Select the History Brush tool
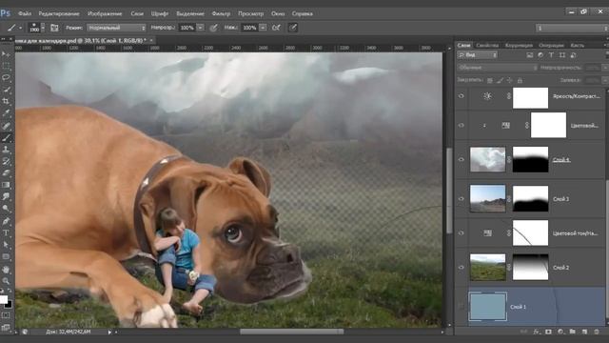Screen dimensions: 609x343 point(6,161)
